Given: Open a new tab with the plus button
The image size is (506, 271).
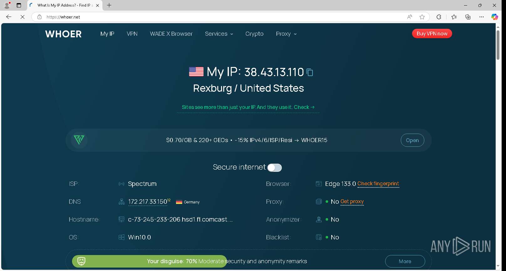Looking at the screenshot, I should coord(109,5).
